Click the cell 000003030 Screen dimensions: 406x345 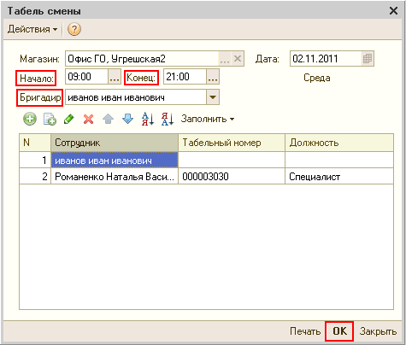point(232,177)
